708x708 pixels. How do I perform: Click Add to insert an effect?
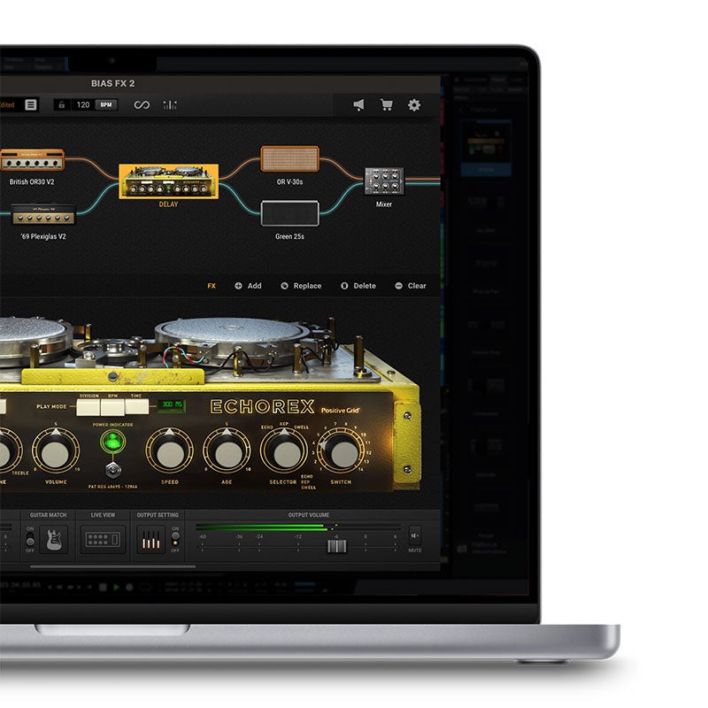pos(248,286)
